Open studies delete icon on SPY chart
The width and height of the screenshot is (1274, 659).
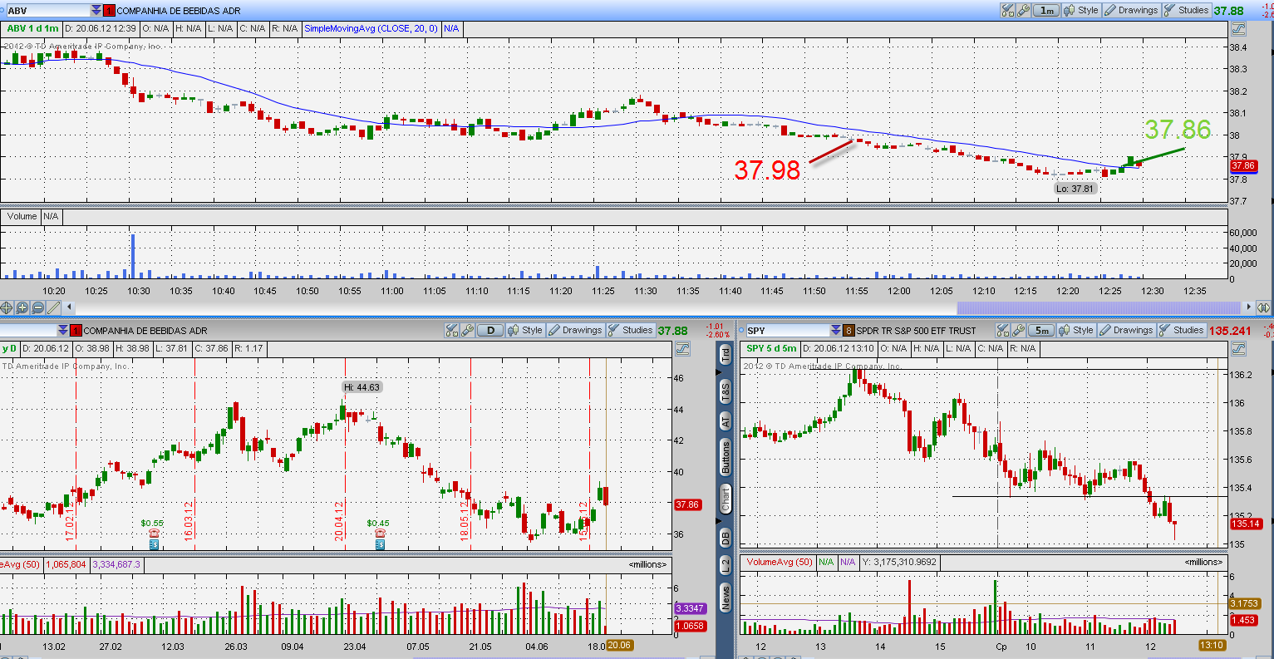1004,330
